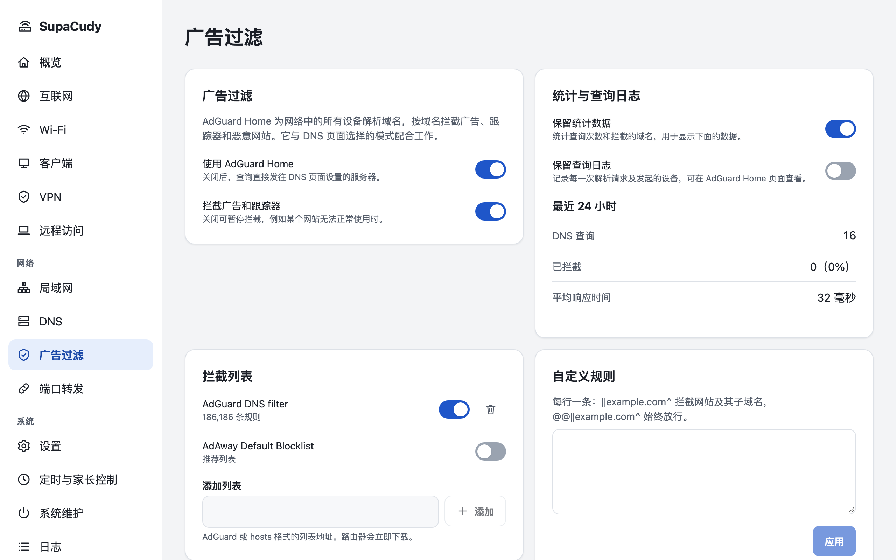Open the 客户端 section
The image size is (896, 560).
(81, 163)
